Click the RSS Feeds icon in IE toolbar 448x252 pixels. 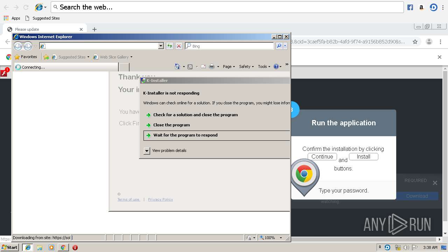pos(190,66)
